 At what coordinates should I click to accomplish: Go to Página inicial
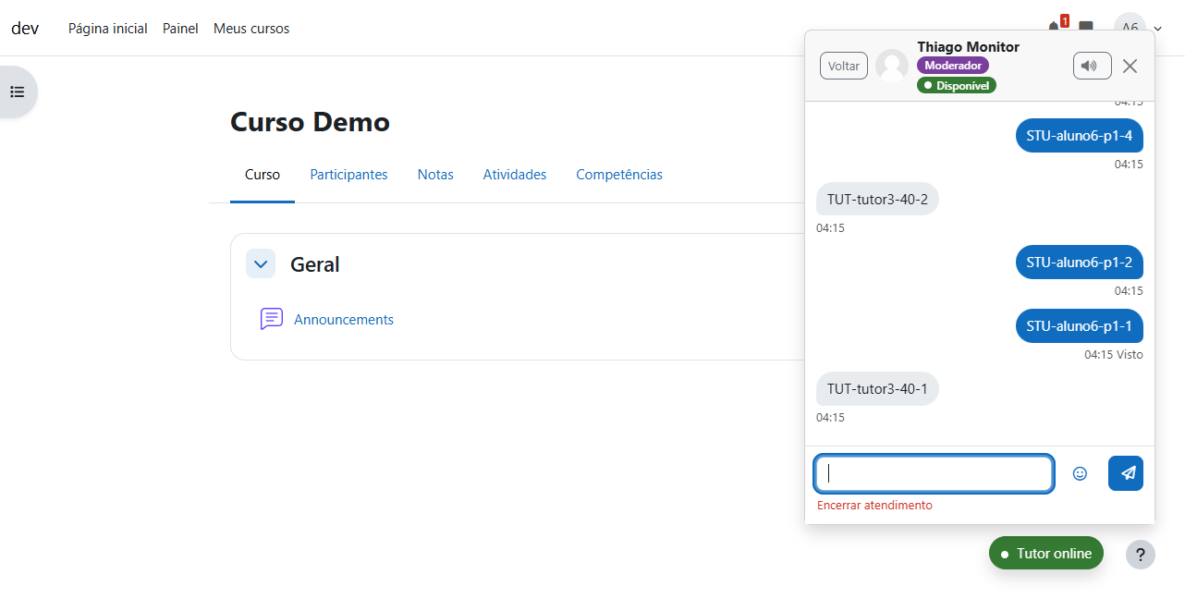coord(108,29)
